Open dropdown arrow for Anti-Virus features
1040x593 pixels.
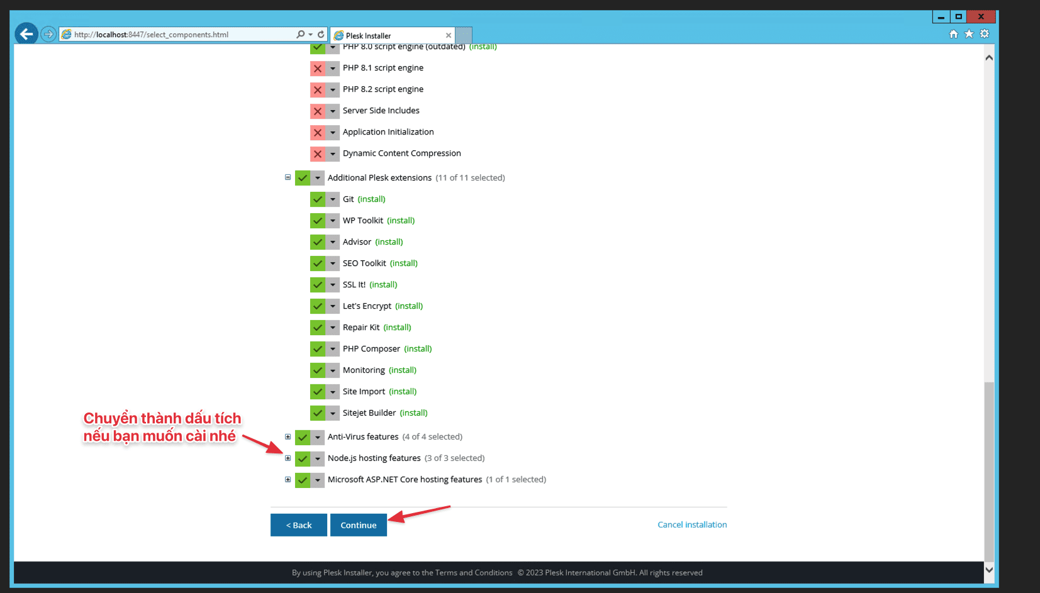(x=318, y=437)
